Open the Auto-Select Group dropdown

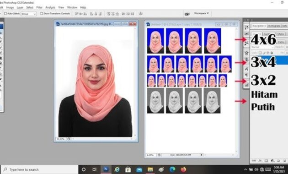(x=29, y=14)
